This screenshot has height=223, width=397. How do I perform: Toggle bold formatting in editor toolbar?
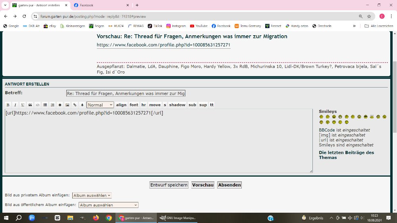point(8,105)
